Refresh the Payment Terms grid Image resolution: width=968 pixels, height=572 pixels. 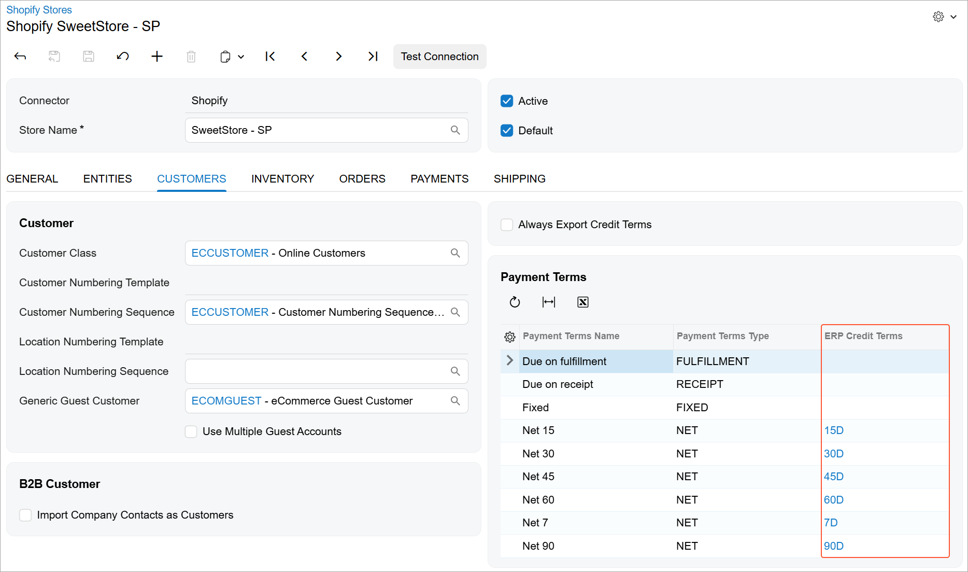tap(515, 302)
